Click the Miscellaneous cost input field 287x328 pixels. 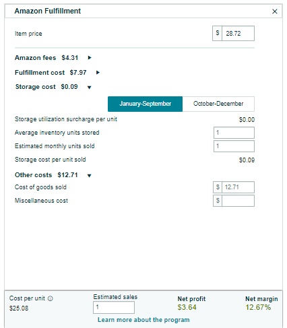coord(238,201)
